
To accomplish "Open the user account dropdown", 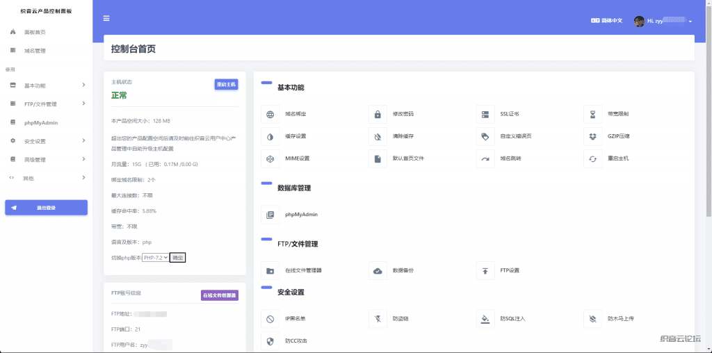I will [x=663, y=22].
